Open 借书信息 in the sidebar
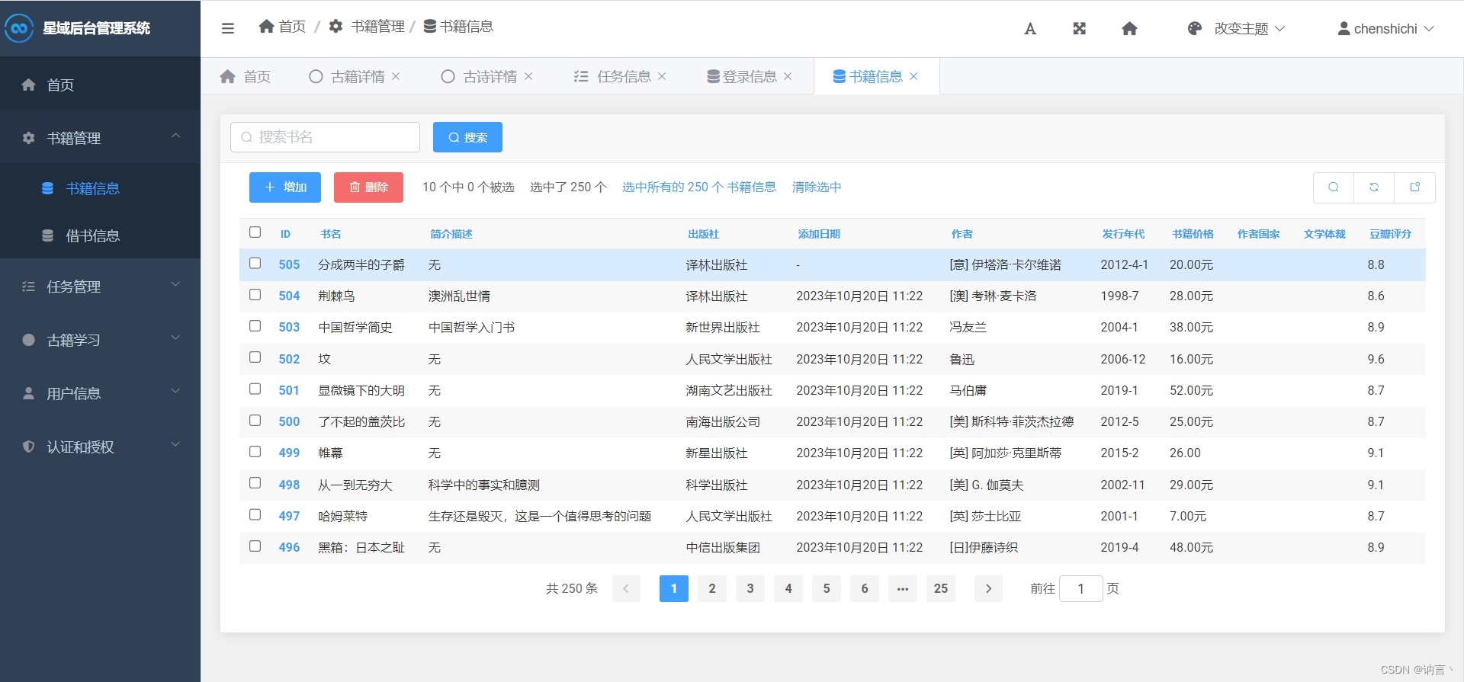Viewport: 1464px width, 682px height. (100, 235)
